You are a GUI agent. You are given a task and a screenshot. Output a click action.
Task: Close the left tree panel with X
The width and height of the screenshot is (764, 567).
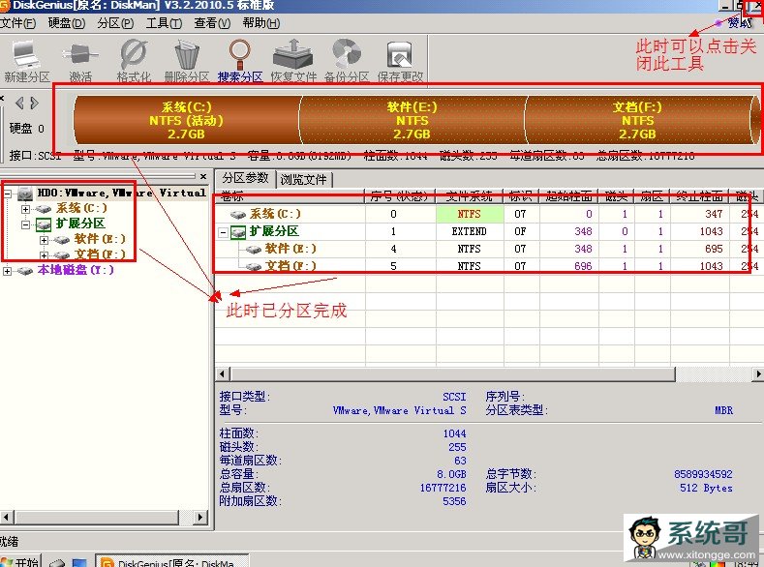(203, 176)
